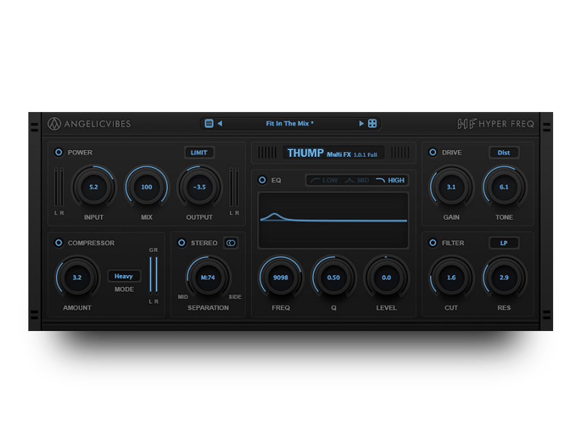Toggle the COMPRESSOR section on/off

pyautogui.click(x=58, y=243)
